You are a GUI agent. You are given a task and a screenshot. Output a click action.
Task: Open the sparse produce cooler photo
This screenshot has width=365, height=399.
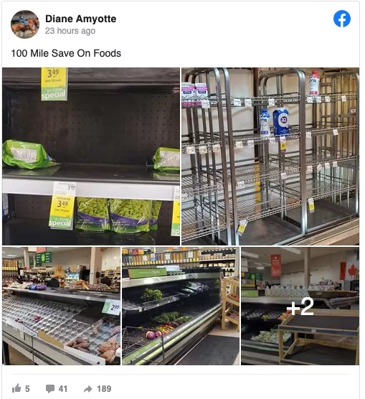click(181, 306)
